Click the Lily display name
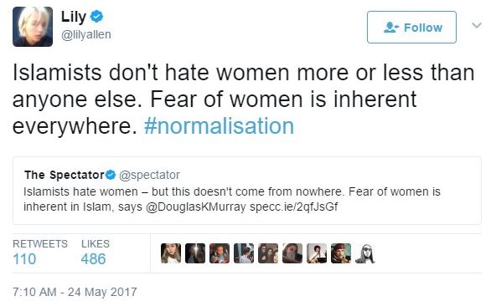 73,17
